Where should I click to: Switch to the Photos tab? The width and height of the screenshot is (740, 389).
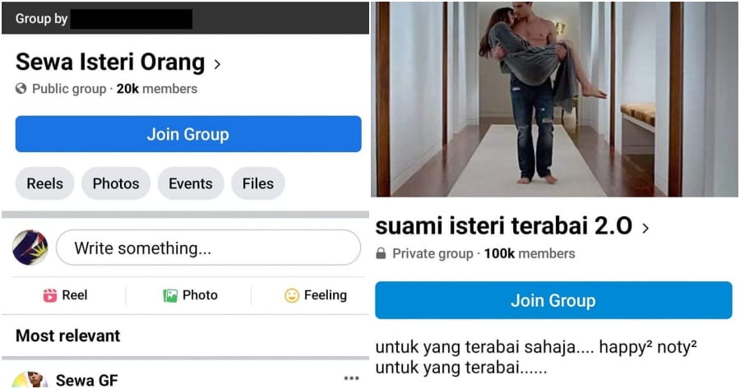pyautogui.click(x=116, y=183)
